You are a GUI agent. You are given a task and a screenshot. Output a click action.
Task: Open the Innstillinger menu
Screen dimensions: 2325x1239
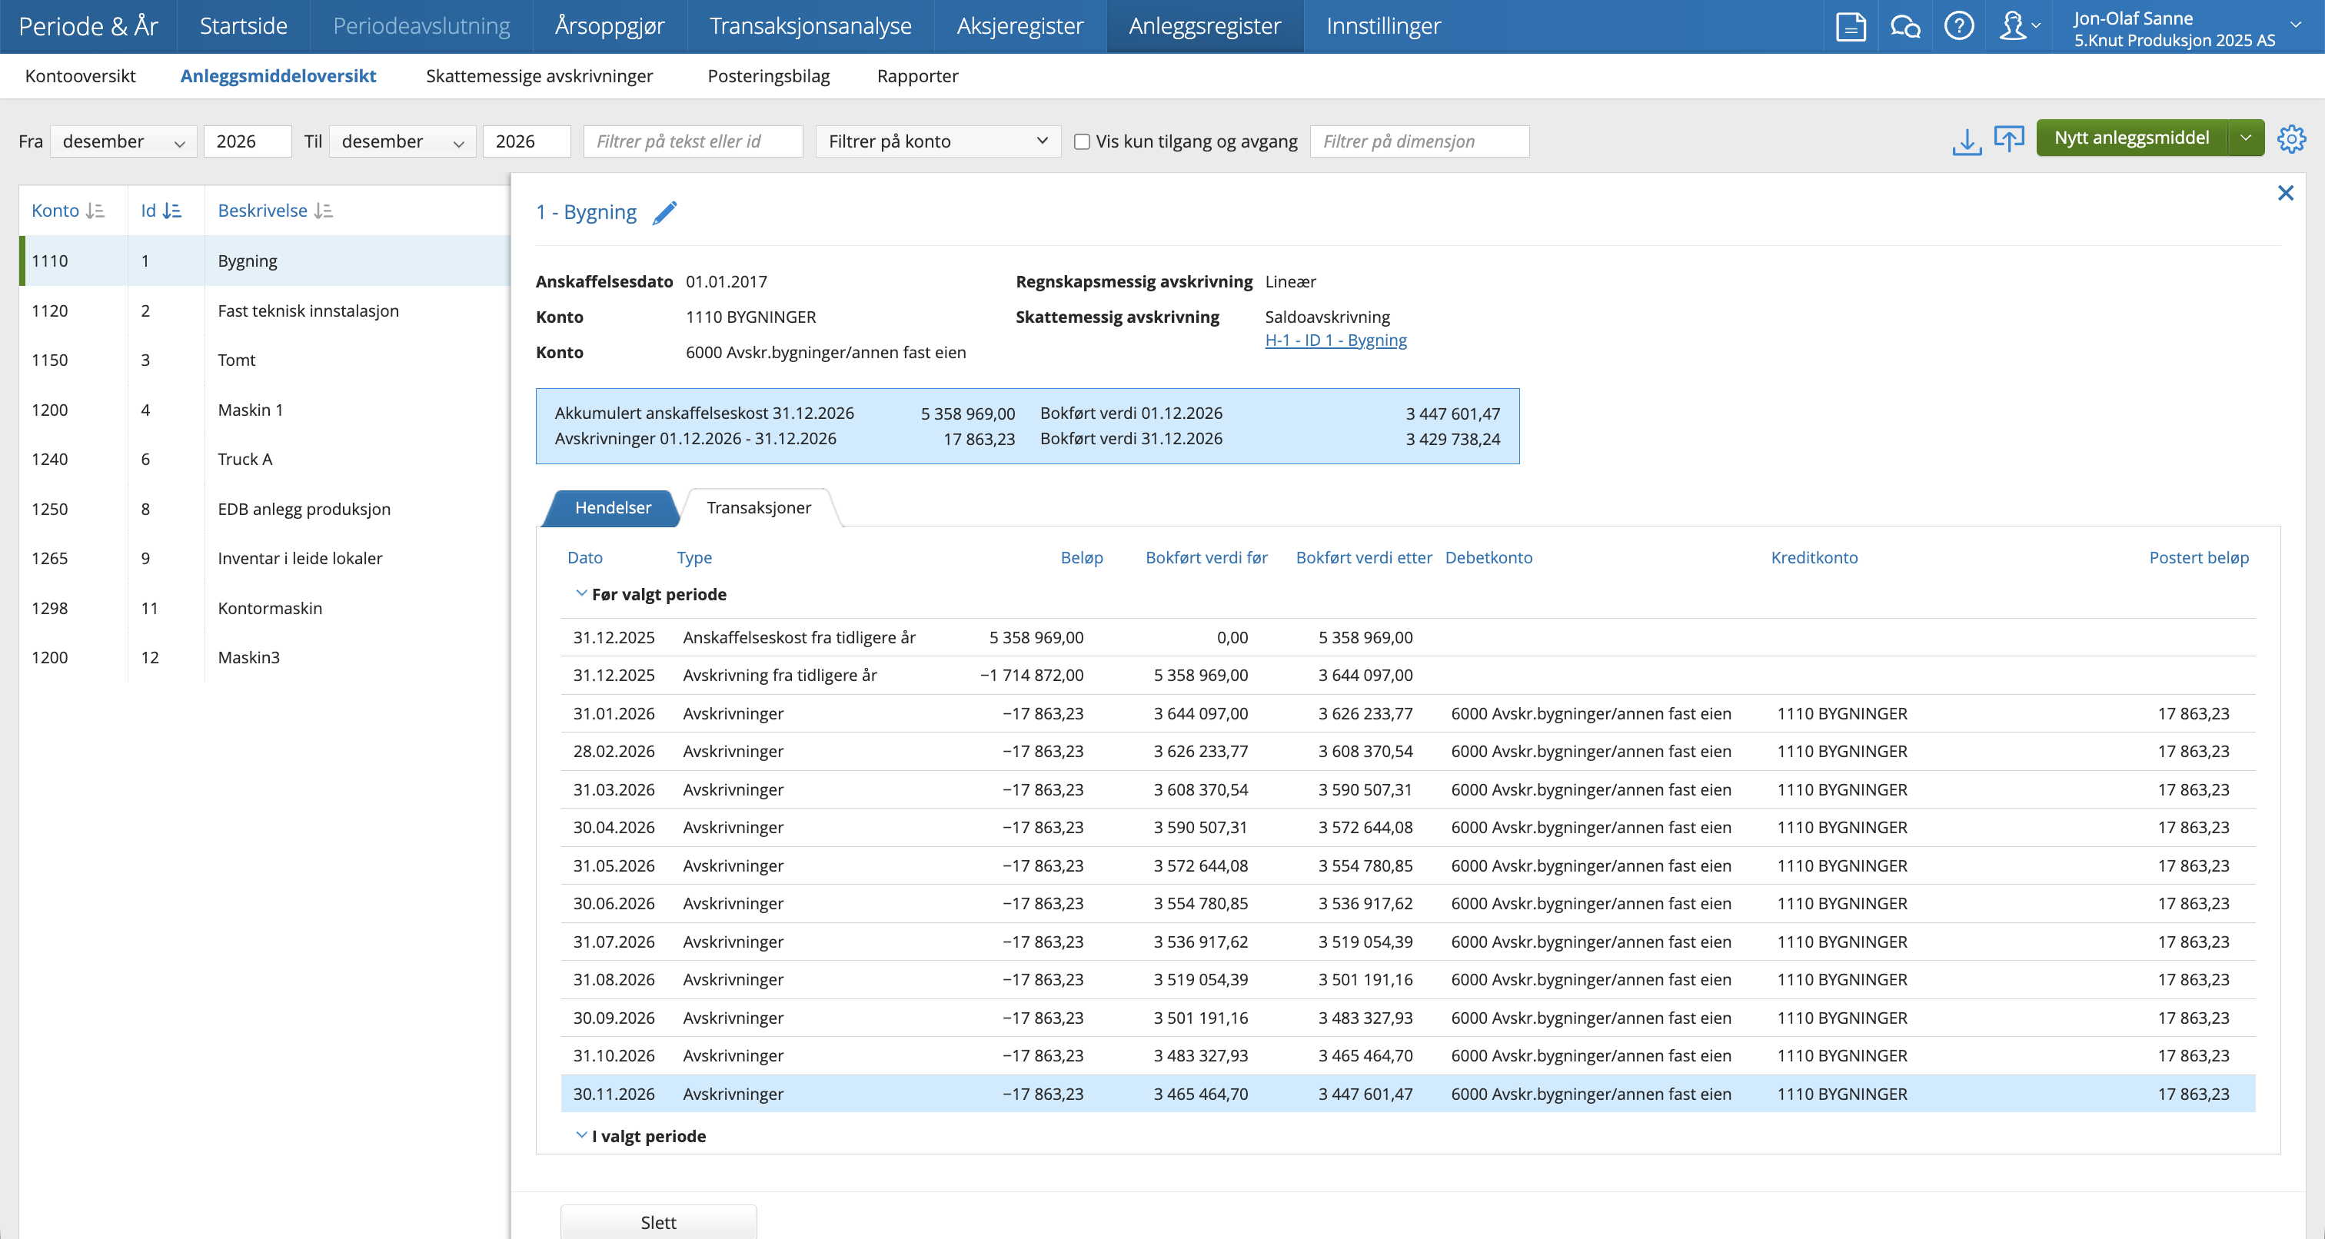1382,26
